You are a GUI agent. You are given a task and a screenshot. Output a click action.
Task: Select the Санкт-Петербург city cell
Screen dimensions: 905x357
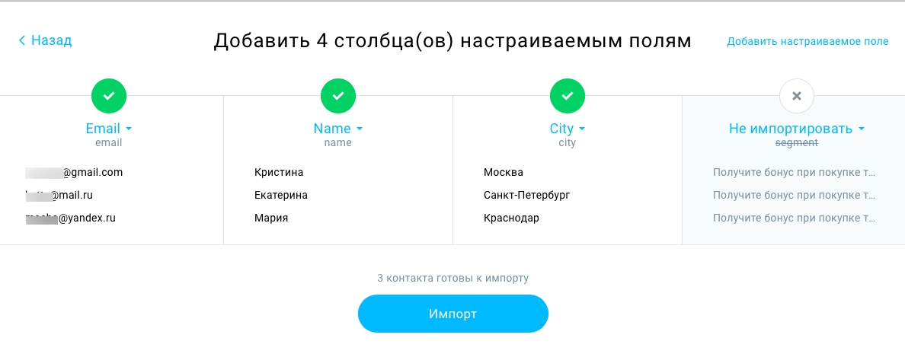tap(527, 196)
